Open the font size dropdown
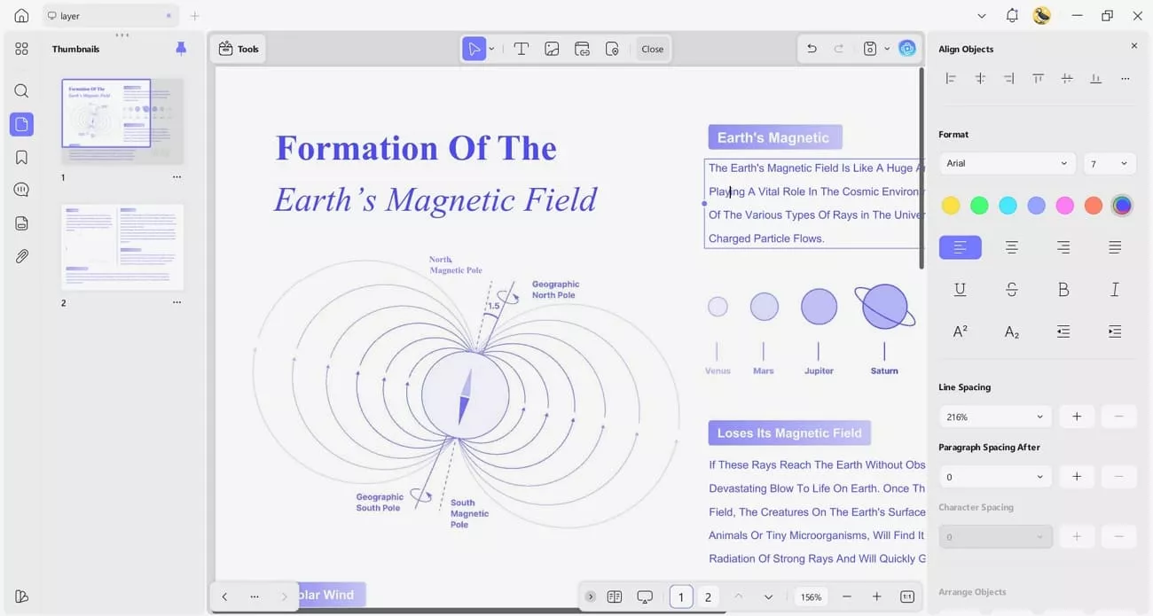1153x616 pixels. click(x=1110, y=163)
